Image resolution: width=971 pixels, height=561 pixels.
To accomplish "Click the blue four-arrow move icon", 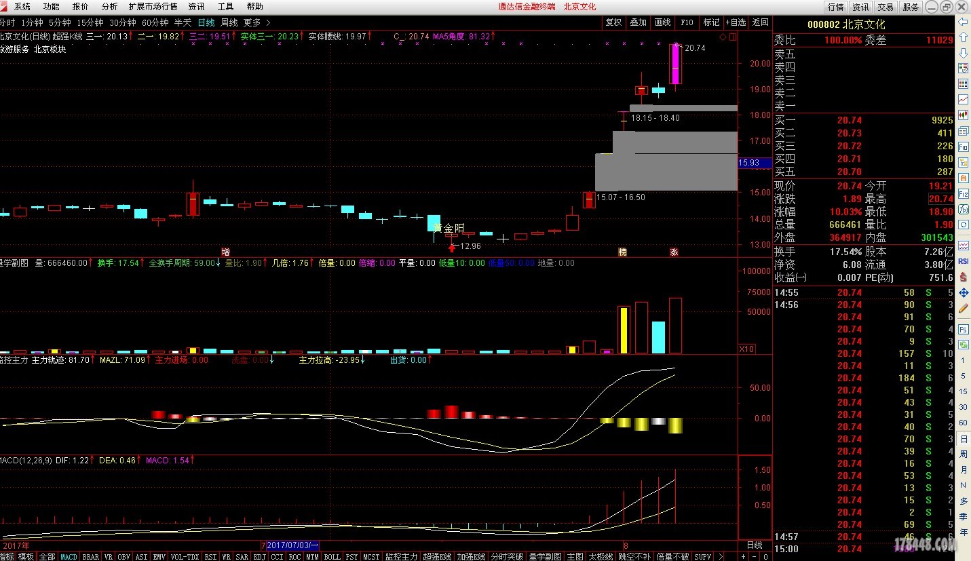I will pos(963,292).
